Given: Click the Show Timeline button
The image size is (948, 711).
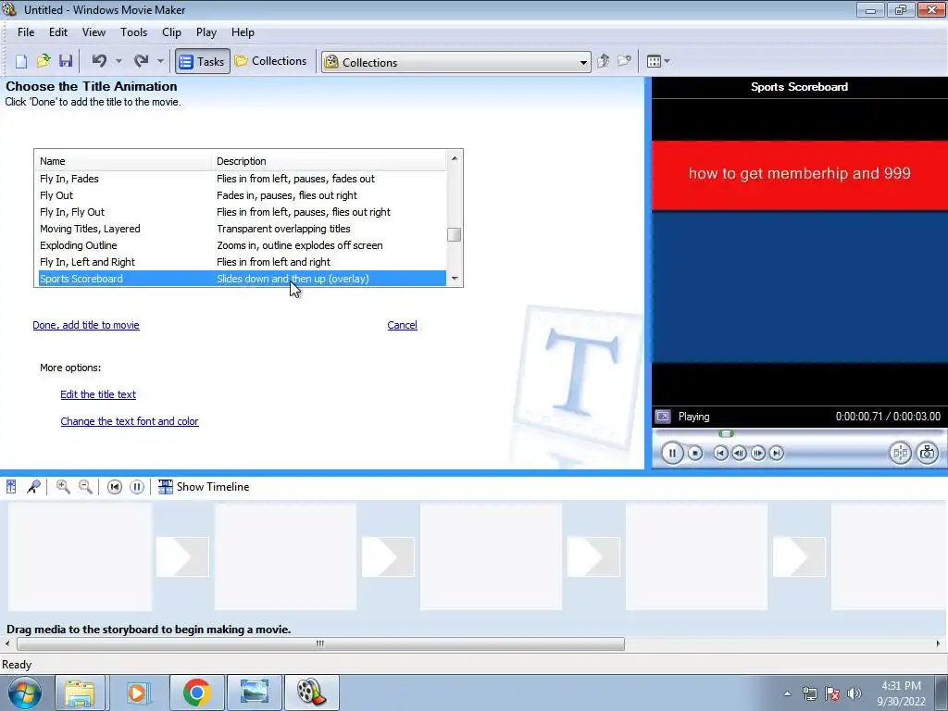Looking at the screenshot, I should pyautogui.click(x=204, y=487).
